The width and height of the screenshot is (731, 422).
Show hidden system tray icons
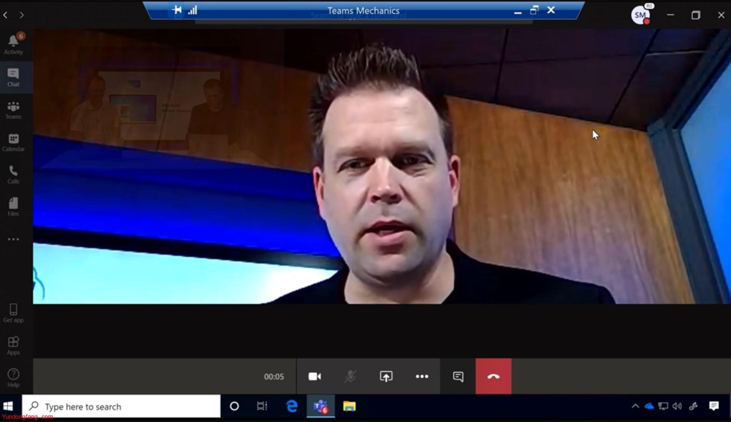coord(635,406)
